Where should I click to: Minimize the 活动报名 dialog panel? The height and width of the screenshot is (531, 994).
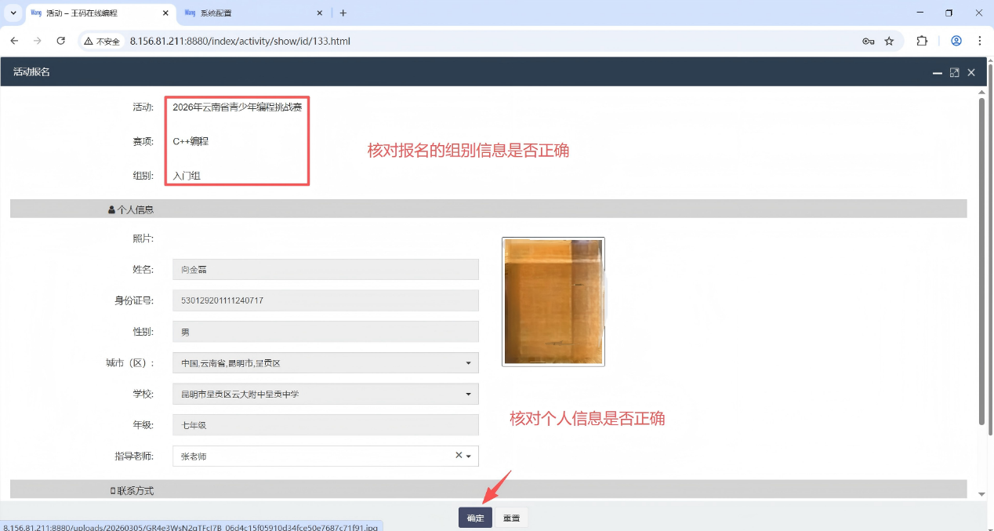pos(937,72)
